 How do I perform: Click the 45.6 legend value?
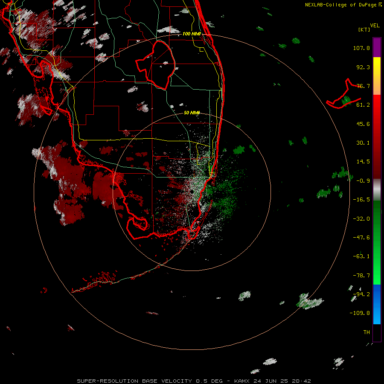click(x=363, y=124)
